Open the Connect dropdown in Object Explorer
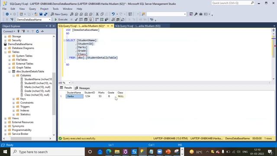 coord(9,31)
